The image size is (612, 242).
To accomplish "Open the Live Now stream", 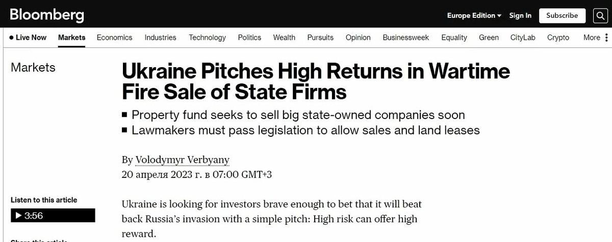I will point(28,37).
